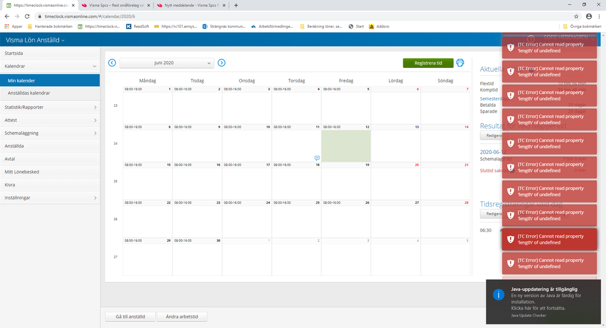The width and height of the screenshot is (606, 328).
Task: Open the ReadSoft bookmark
Action: (138, 26)
